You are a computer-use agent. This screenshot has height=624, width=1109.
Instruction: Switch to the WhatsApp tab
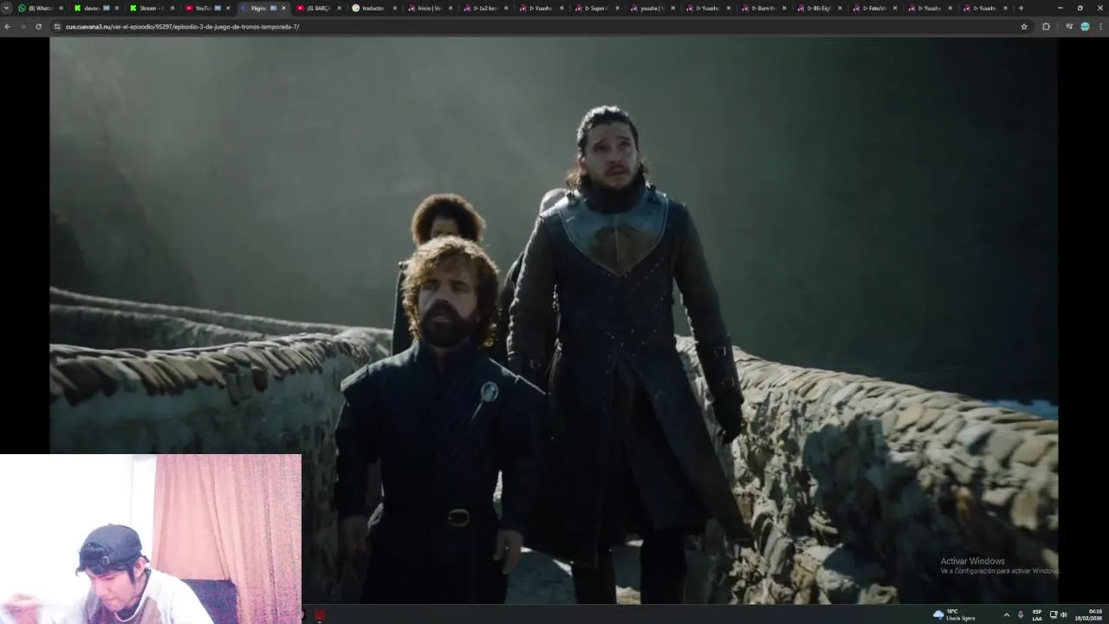point(39,8)
